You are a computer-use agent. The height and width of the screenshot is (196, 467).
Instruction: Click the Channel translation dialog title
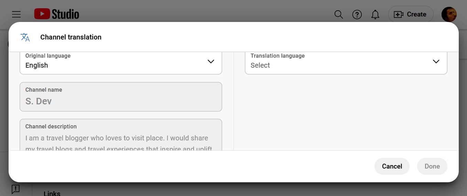(x=71, y=37)
